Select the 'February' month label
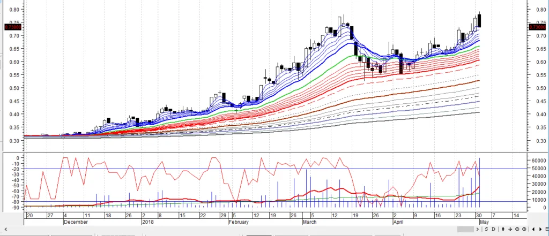The image size is (549, 236). (x=239, y=222)
